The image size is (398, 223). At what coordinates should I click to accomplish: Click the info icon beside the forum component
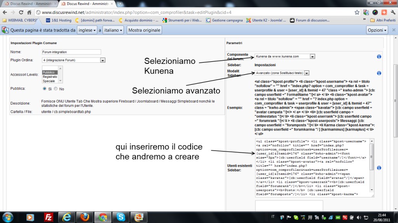[379, 57]
